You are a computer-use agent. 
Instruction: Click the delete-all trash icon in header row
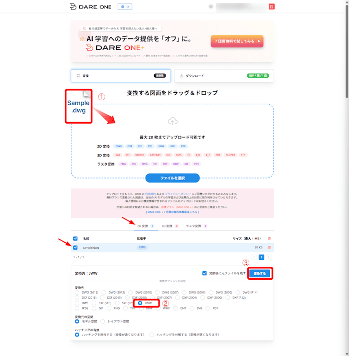click(x=269, y=238)
